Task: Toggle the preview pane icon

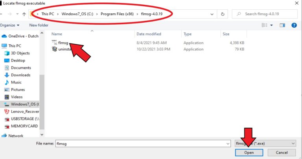Action: (x=282, y=25)
